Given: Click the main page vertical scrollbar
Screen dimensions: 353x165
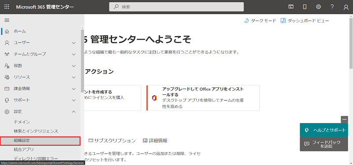Looking at the screenshot, I should coord(351,43).
